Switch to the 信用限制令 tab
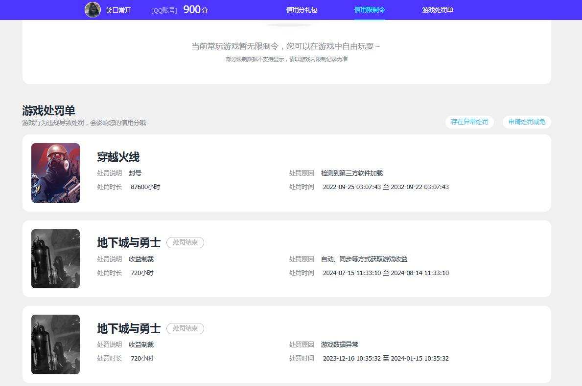The height and width of the screenshot is (386, 582). [370, 10]
